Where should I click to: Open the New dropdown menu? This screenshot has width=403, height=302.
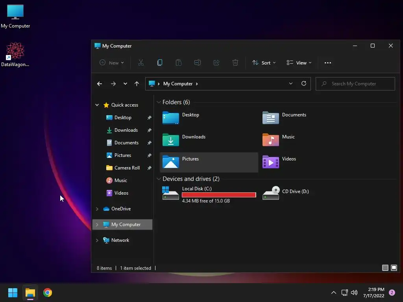pos(112,63)
